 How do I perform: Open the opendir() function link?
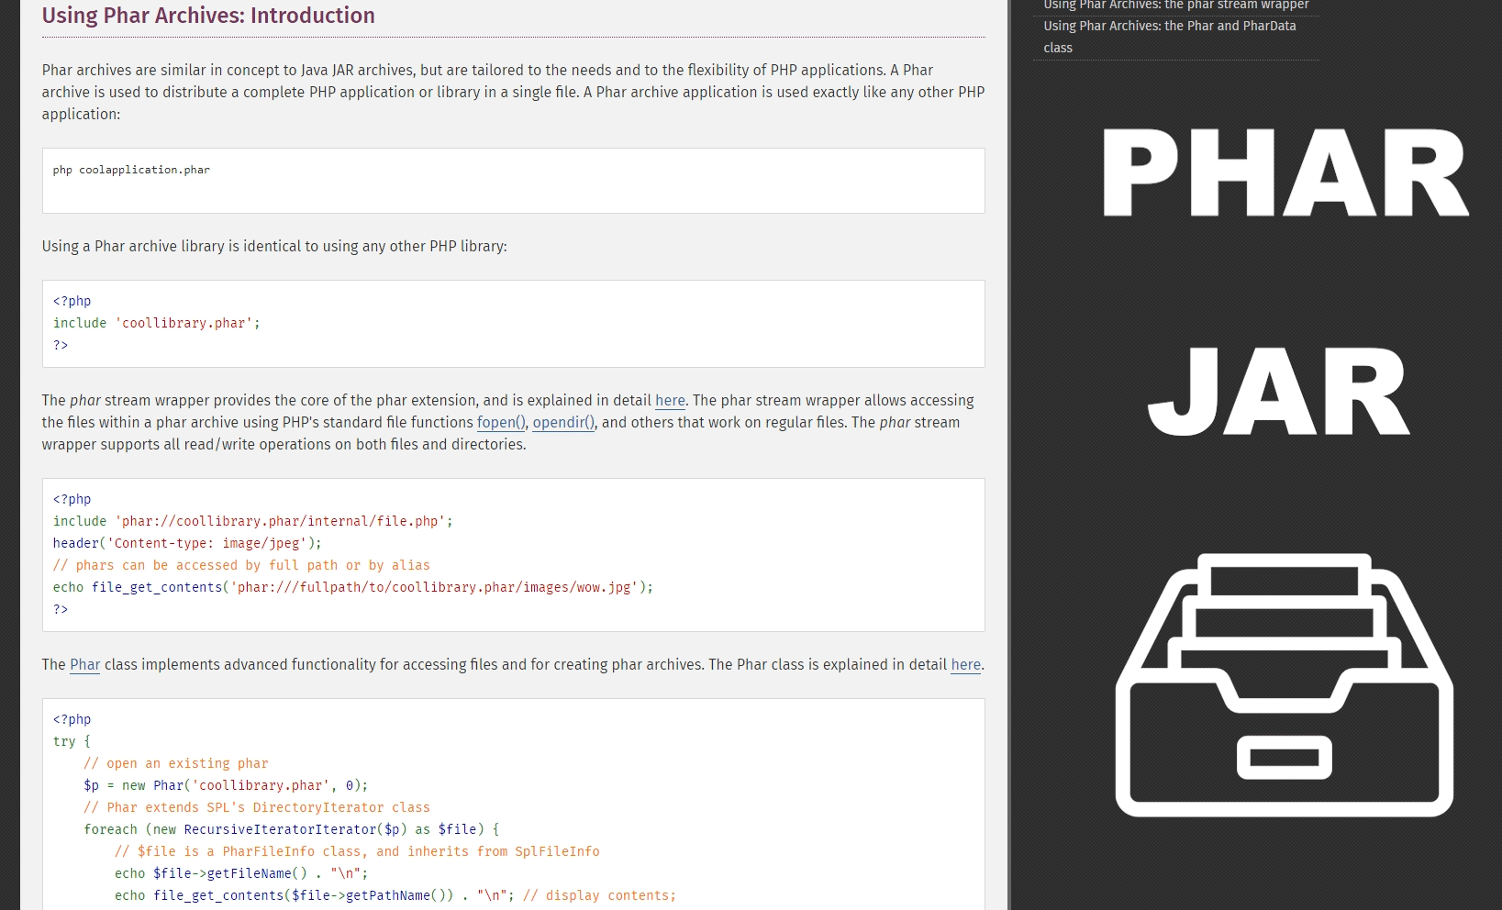tap(563, 423)
